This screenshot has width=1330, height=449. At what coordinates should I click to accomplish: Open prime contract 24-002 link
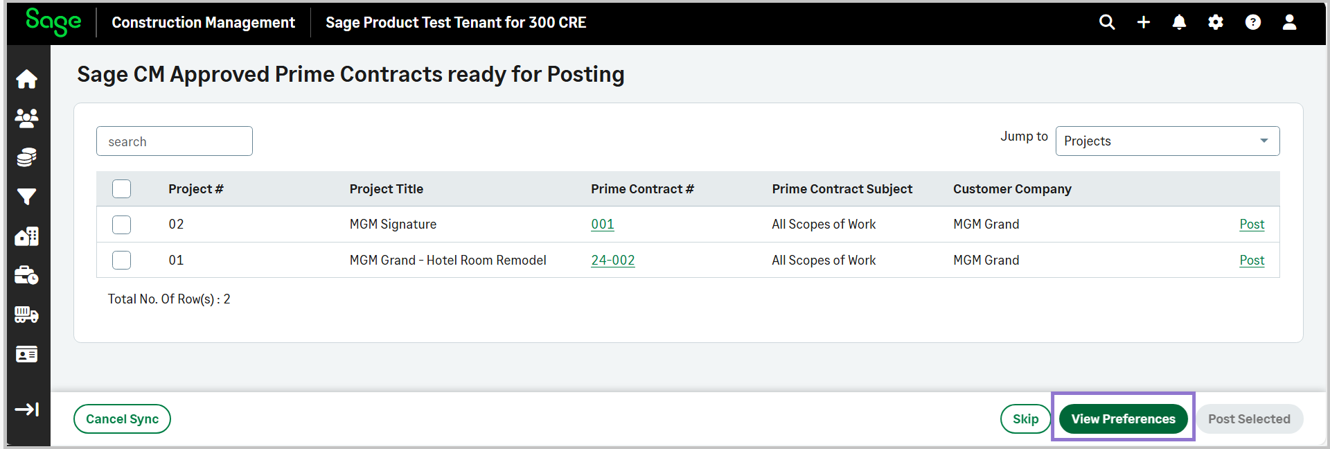[613, 260]
